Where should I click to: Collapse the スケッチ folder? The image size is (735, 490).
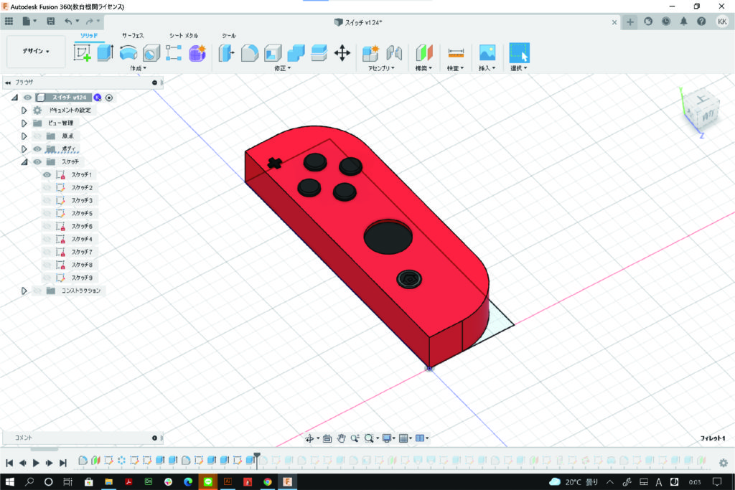point(24,162)
